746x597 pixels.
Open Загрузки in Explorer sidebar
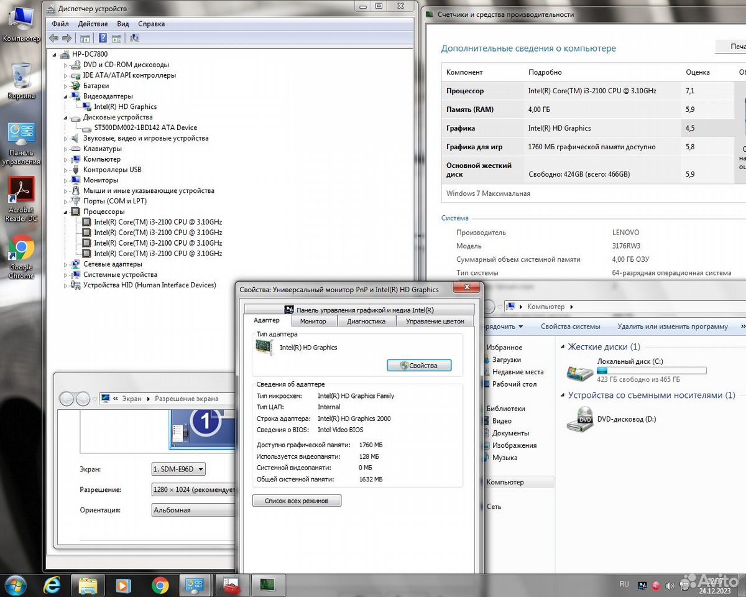[507, 359]
